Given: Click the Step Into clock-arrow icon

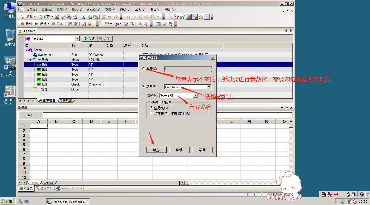Looking at the screenshot, I should pos(140,24).
